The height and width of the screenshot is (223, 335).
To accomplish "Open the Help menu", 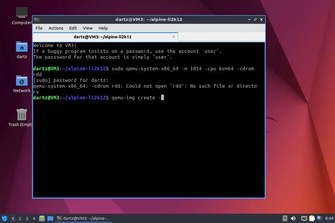I will [x=103, y=28].
